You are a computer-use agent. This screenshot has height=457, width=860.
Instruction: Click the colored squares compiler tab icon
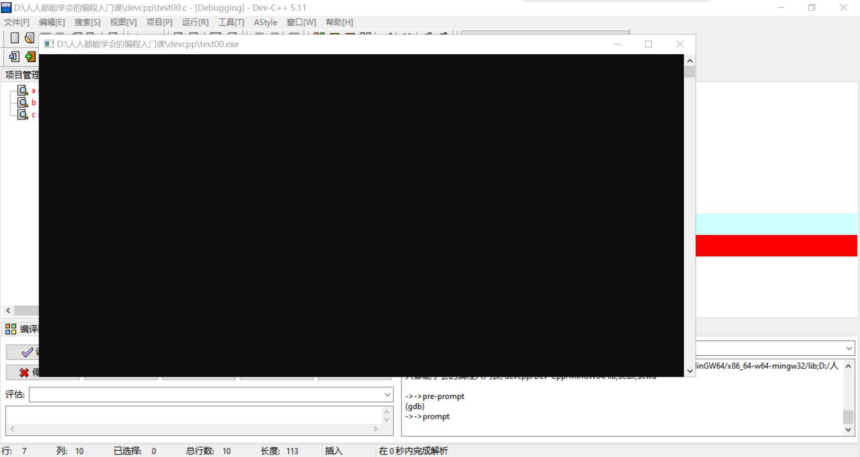tap(11, 329)
